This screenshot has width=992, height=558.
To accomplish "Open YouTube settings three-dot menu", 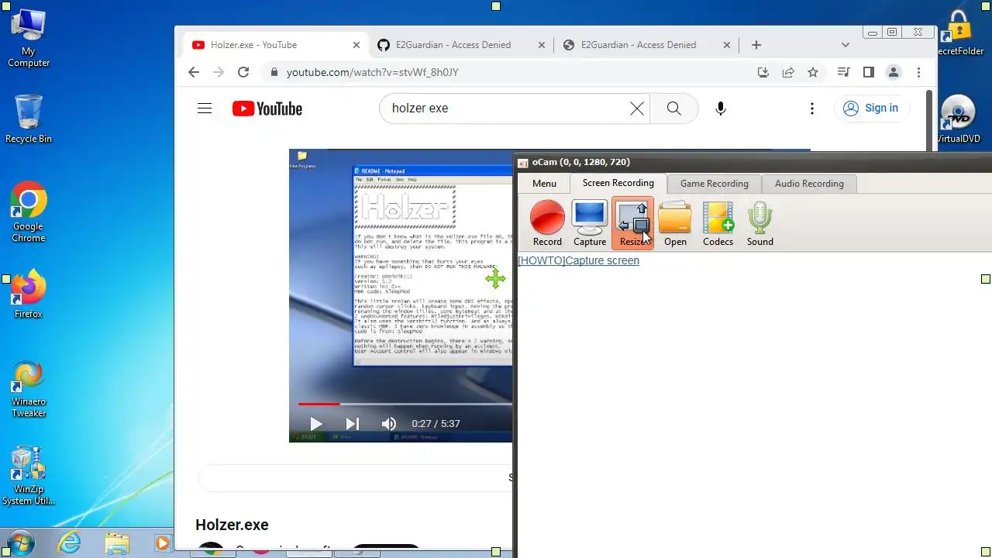I will coord(812,108).
